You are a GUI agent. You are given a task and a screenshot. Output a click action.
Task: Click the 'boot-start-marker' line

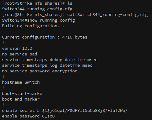coord(23,94)
